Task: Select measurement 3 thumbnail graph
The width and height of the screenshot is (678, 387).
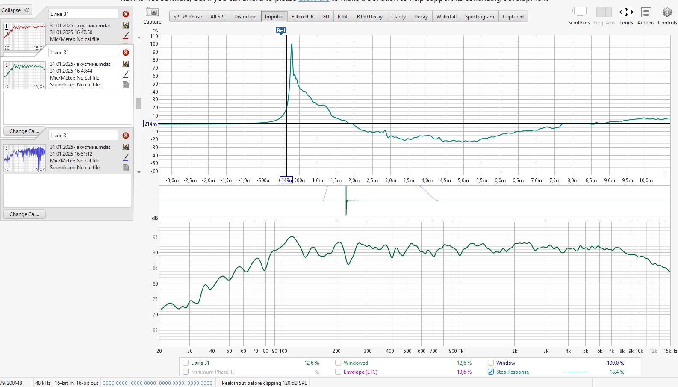Action: tap(25, 158)
